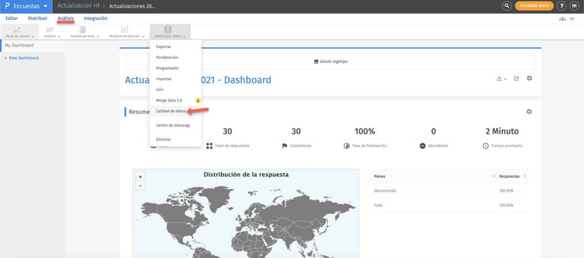Click the world map visualization
The width and height of the screenshot is (584, 258).
(x=246, y=214)
